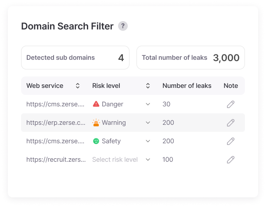Sort by Risk level column arrows
The height and width of the screenshot is (207, 266).
(x=148, y=86)
